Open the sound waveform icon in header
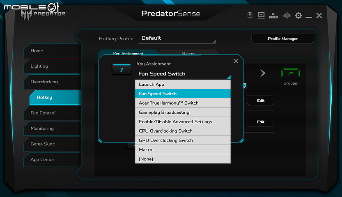Screen dimensions: 342x197 [x=287, y=16]
